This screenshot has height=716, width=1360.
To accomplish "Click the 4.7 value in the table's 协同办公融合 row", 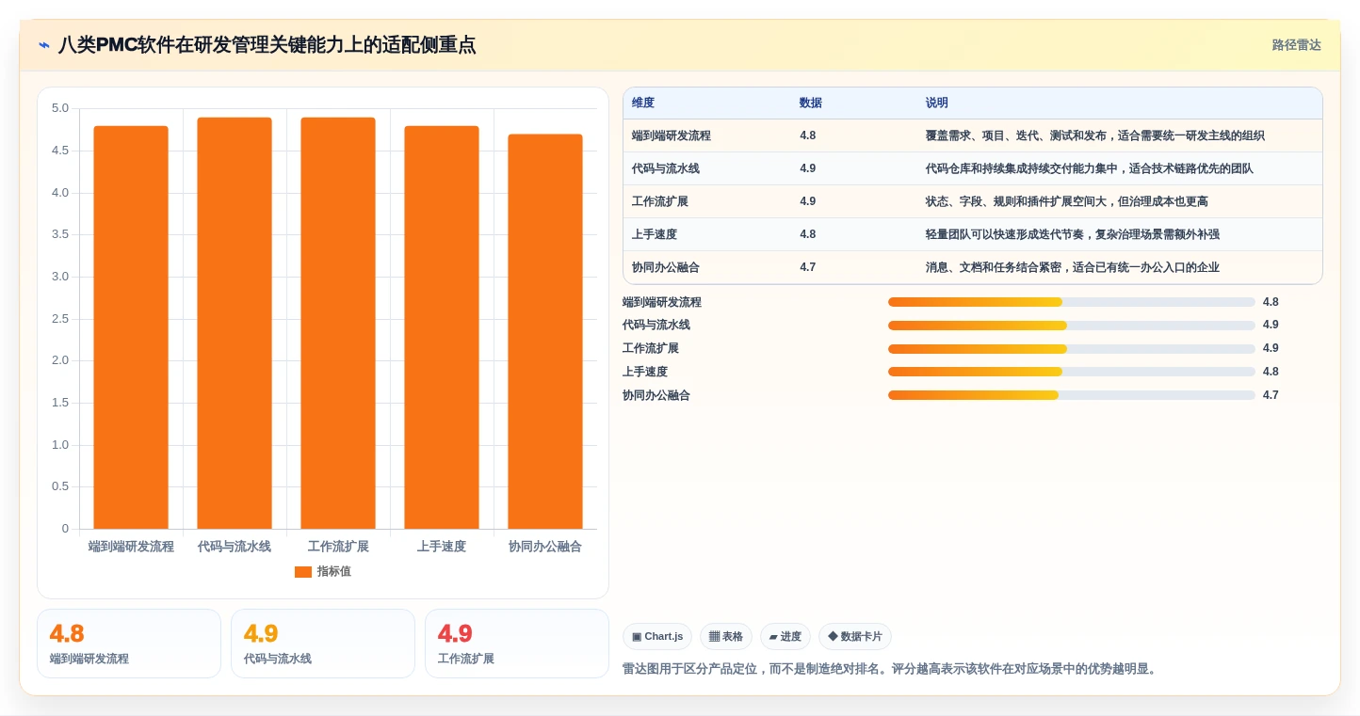I will [x=808, y=267].
